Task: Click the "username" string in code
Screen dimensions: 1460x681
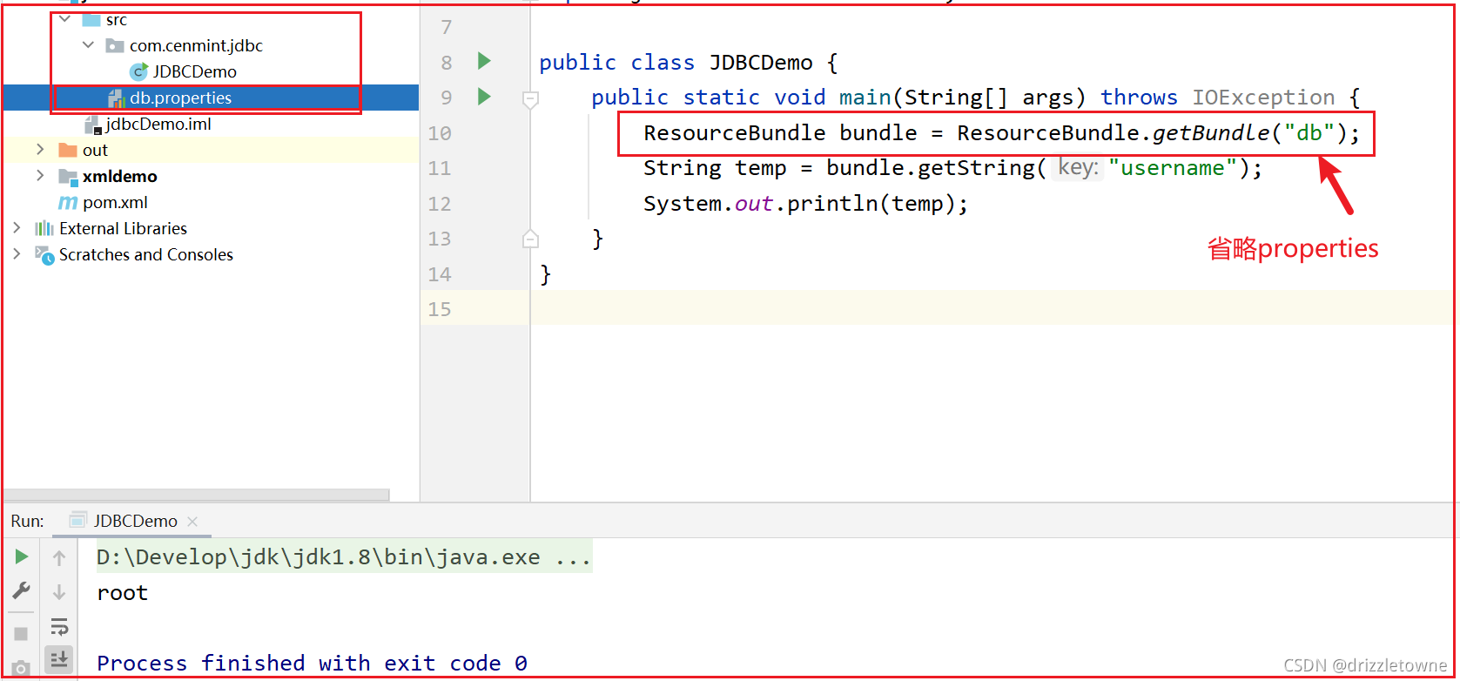Action: (1172, 168)
